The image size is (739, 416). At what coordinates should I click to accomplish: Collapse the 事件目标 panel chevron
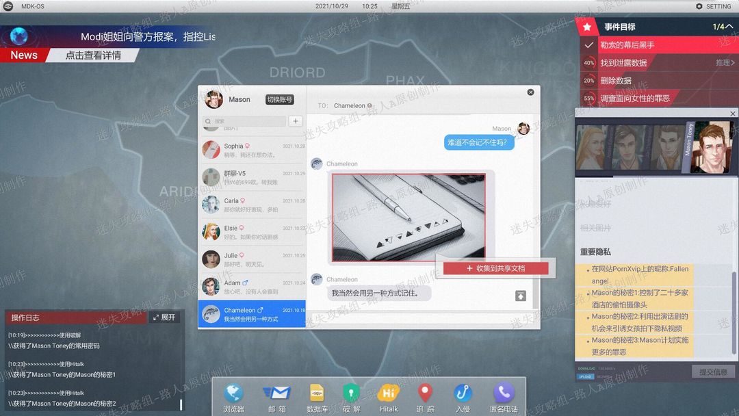(729, 27)
